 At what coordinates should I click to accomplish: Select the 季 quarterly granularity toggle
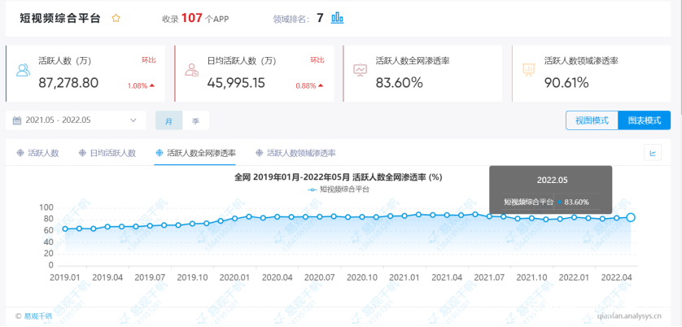[x=195, y=121]
